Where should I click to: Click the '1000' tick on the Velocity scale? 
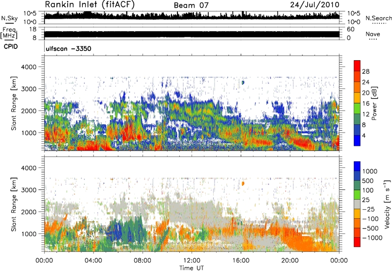click(x=370, y=171)
